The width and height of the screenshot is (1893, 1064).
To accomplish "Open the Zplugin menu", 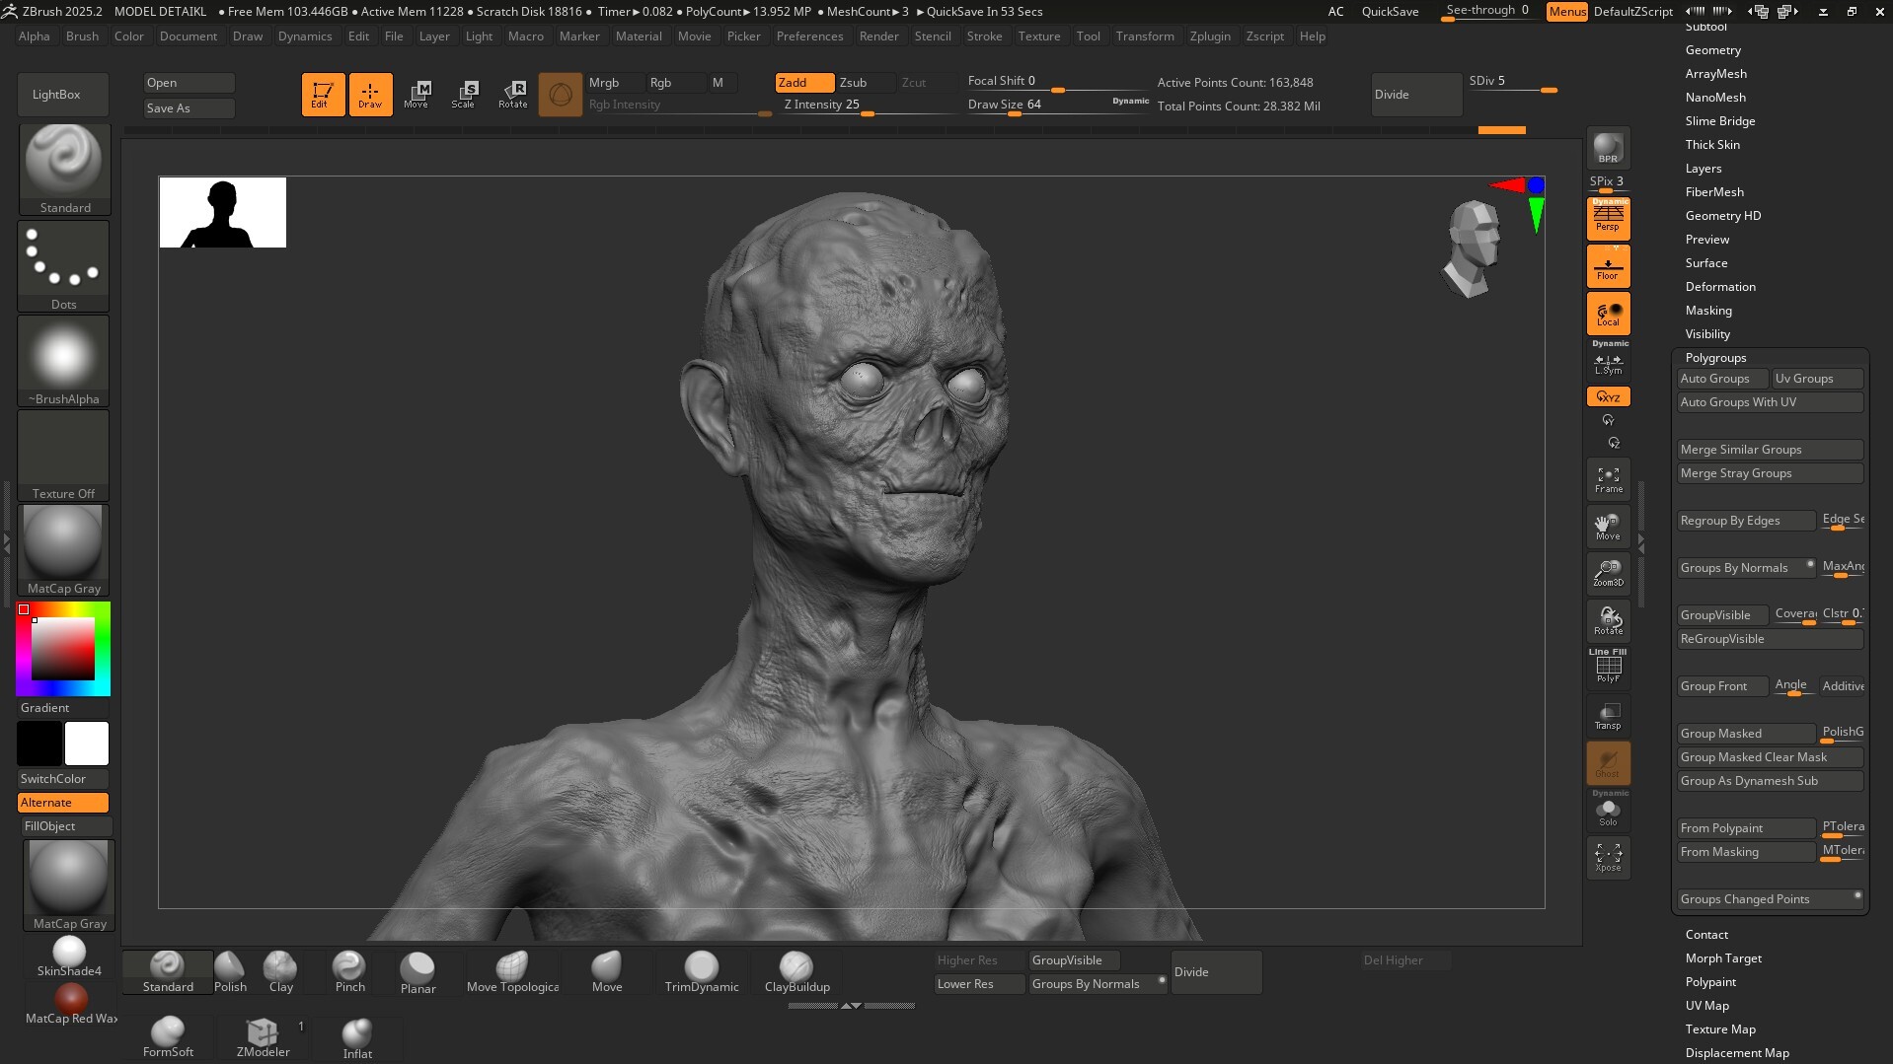I will pos(1209,36).
